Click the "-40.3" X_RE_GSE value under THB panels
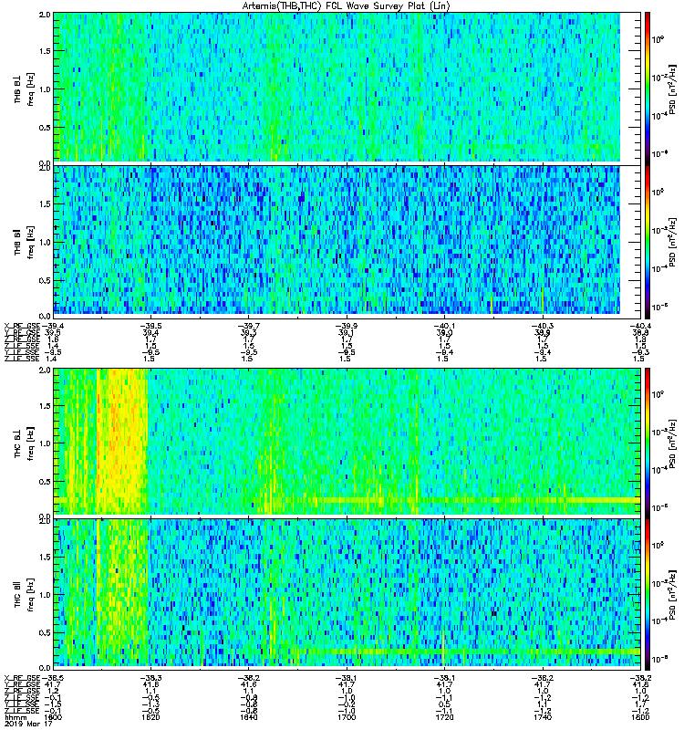This screenshot has width=684, height=730. [543, 326]
